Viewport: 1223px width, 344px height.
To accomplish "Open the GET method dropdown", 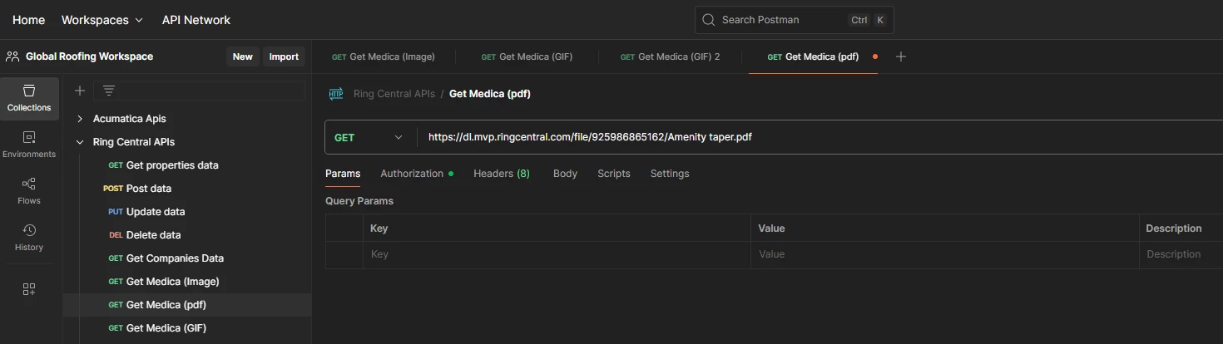I will tap(370, 137).
